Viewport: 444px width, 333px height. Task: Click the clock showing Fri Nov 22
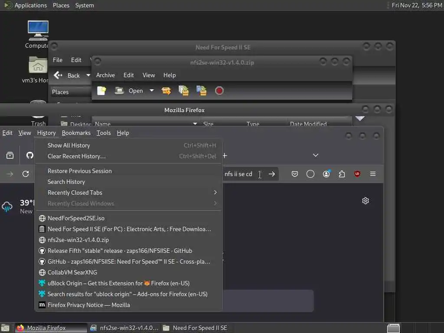[417, 5]
